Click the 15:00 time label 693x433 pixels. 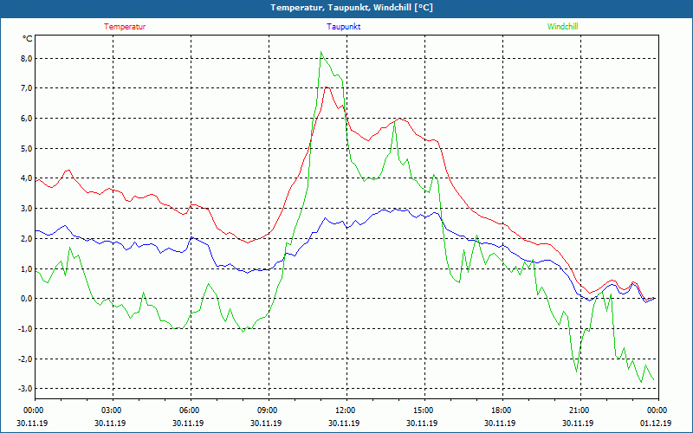point(424,410)
